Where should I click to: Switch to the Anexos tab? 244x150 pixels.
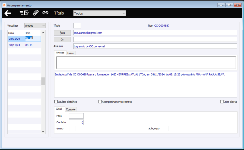pyautogui.click(x=60, y=53)
